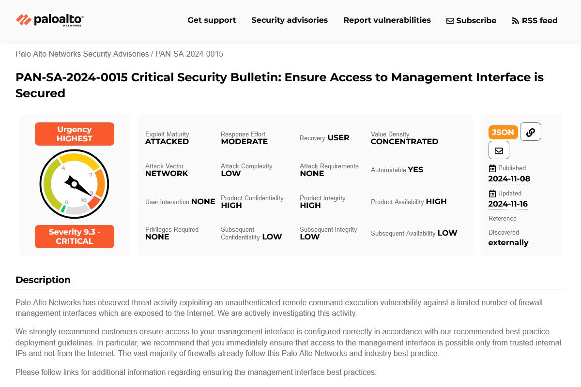Click Subsequent Integrity LOW metric
Viewport: 581px width, 387px height.
(328, 233)
